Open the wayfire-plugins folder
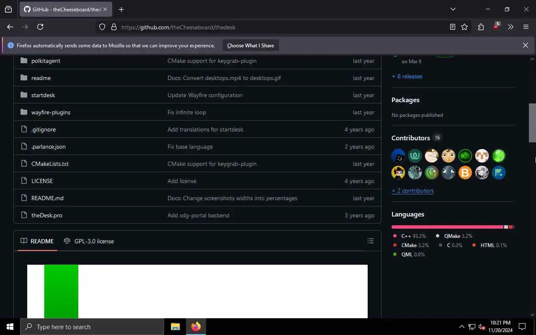Viewport: 536px width, 335px height. coord(51,112)
